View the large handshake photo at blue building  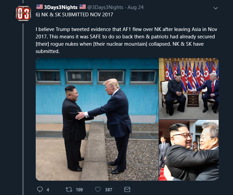[97, 119]
